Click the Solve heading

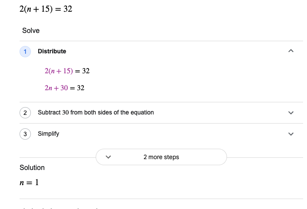point(31,30)
